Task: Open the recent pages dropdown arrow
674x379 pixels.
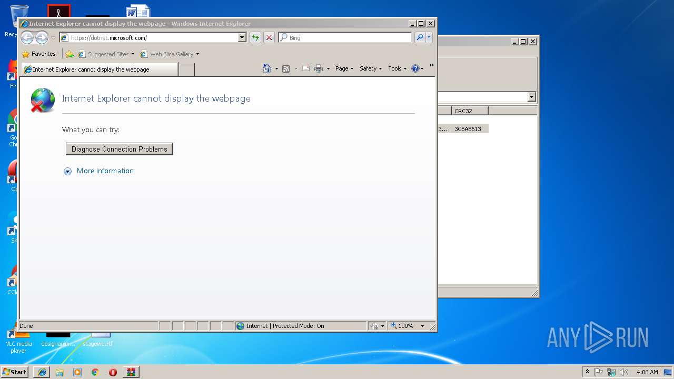Action: click(53, 38)
